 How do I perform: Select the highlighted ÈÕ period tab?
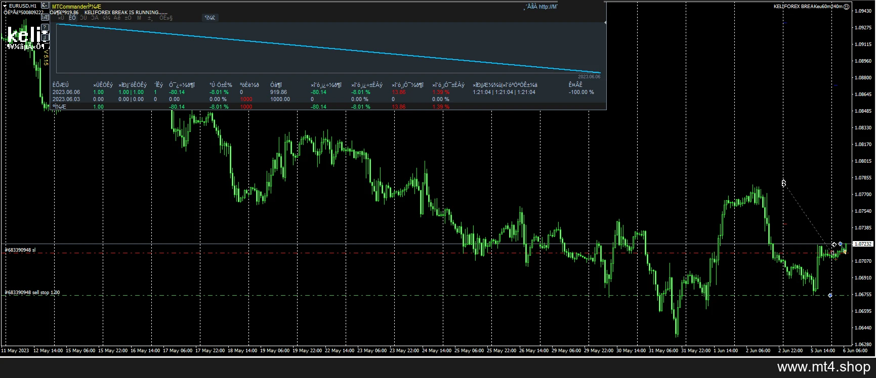(72, 18)
